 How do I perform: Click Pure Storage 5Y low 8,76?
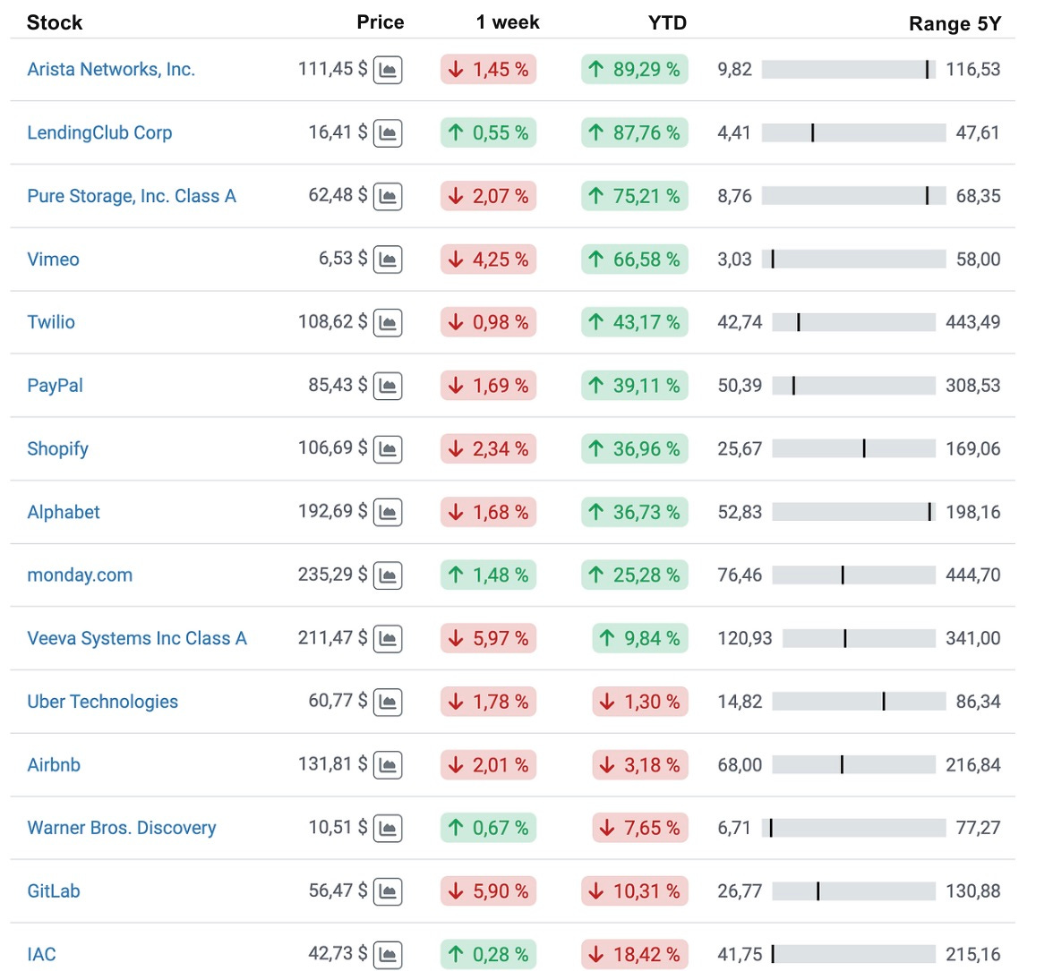pyautogui.click(x=734, y=196)
